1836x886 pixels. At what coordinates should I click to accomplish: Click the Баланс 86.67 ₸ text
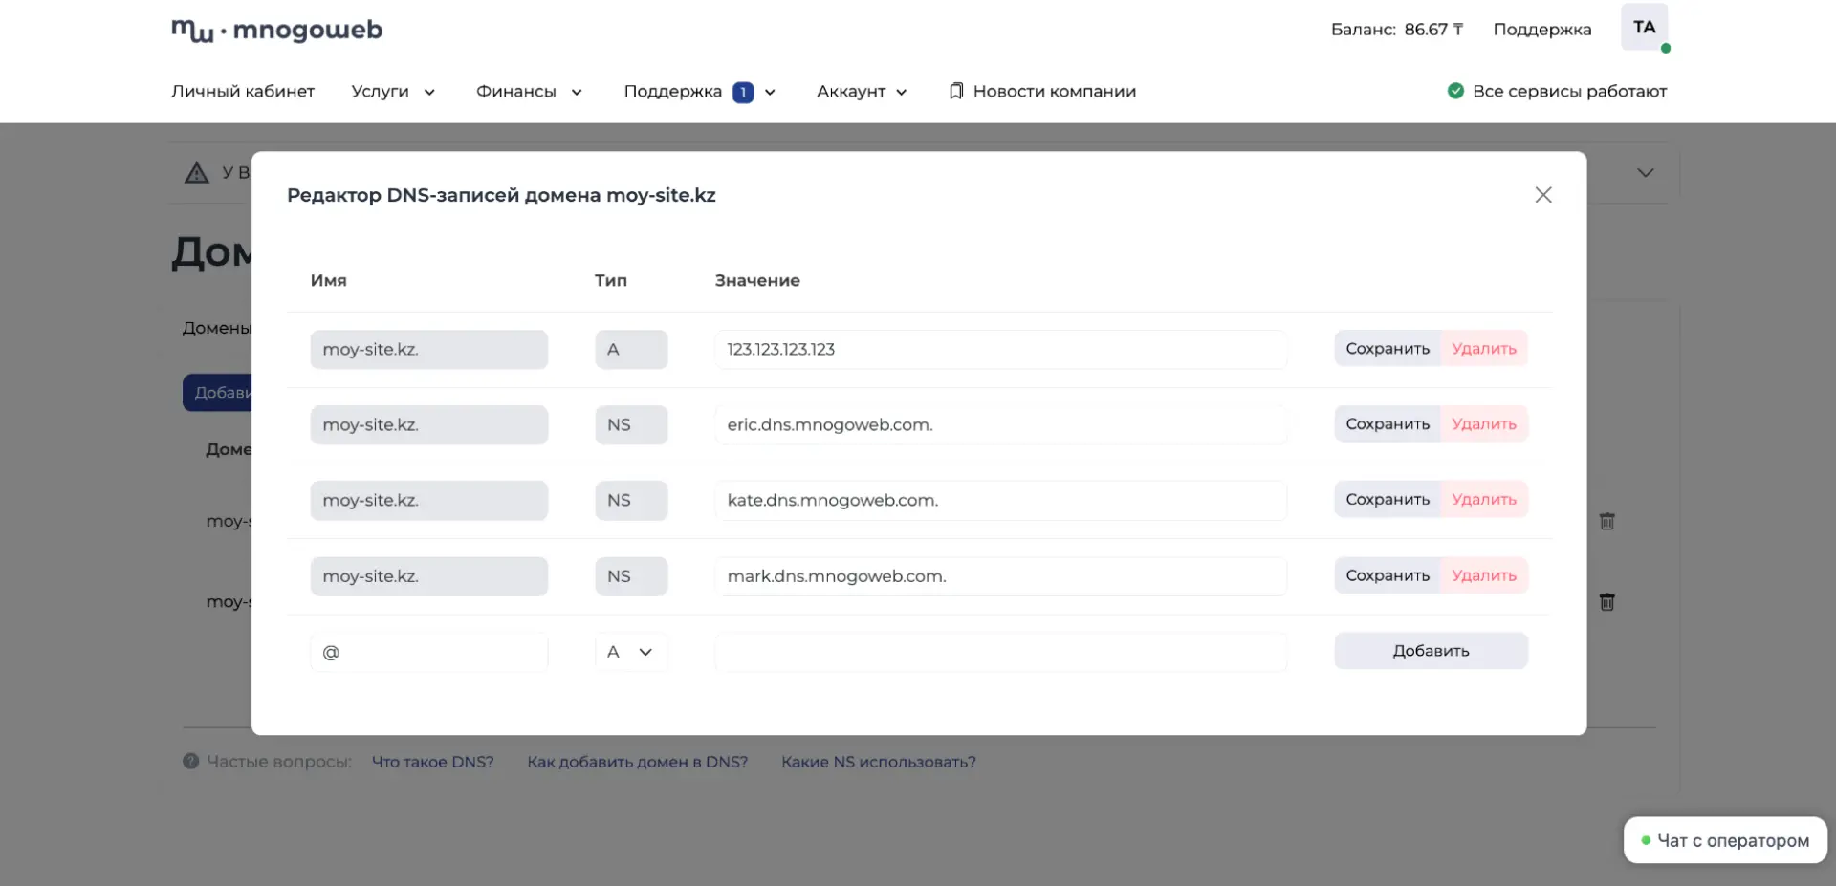coord(1397,30)
